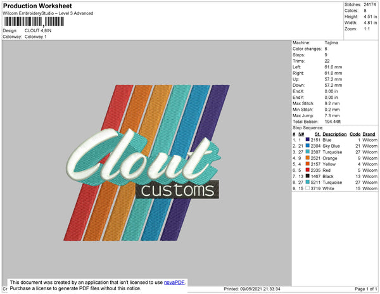Click the Blue color swatch in stop 1
380x294 pixels.
[x=308, y=139]
